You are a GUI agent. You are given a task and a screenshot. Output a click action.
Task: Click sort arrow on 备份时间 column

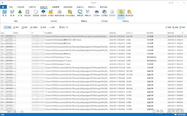[x=182, y=33]
